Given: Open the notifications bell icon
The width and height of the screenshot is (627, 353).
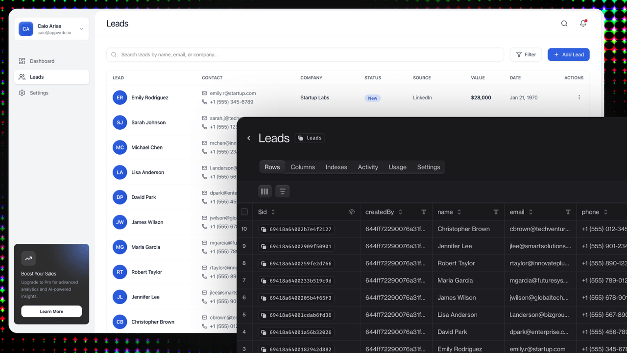Looking at the screenshot, I should tap(583, 24).
